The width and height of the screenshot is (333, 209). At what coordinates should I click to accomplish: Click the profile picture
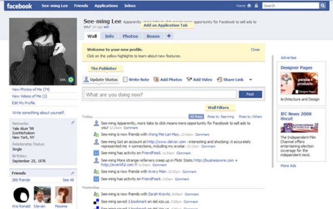(x=43, y=52)
